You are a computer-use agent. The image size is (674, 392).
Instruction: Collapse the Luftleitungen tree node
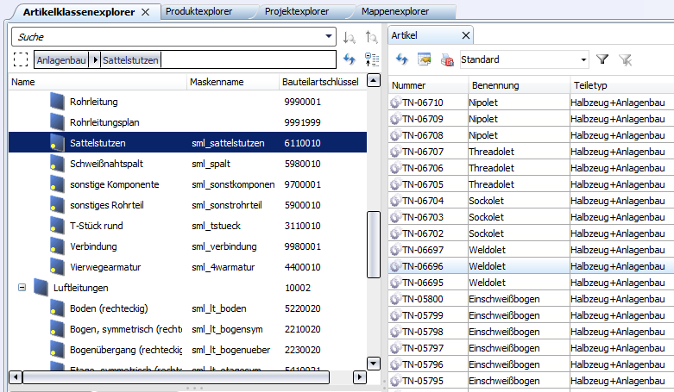(22, 287)
